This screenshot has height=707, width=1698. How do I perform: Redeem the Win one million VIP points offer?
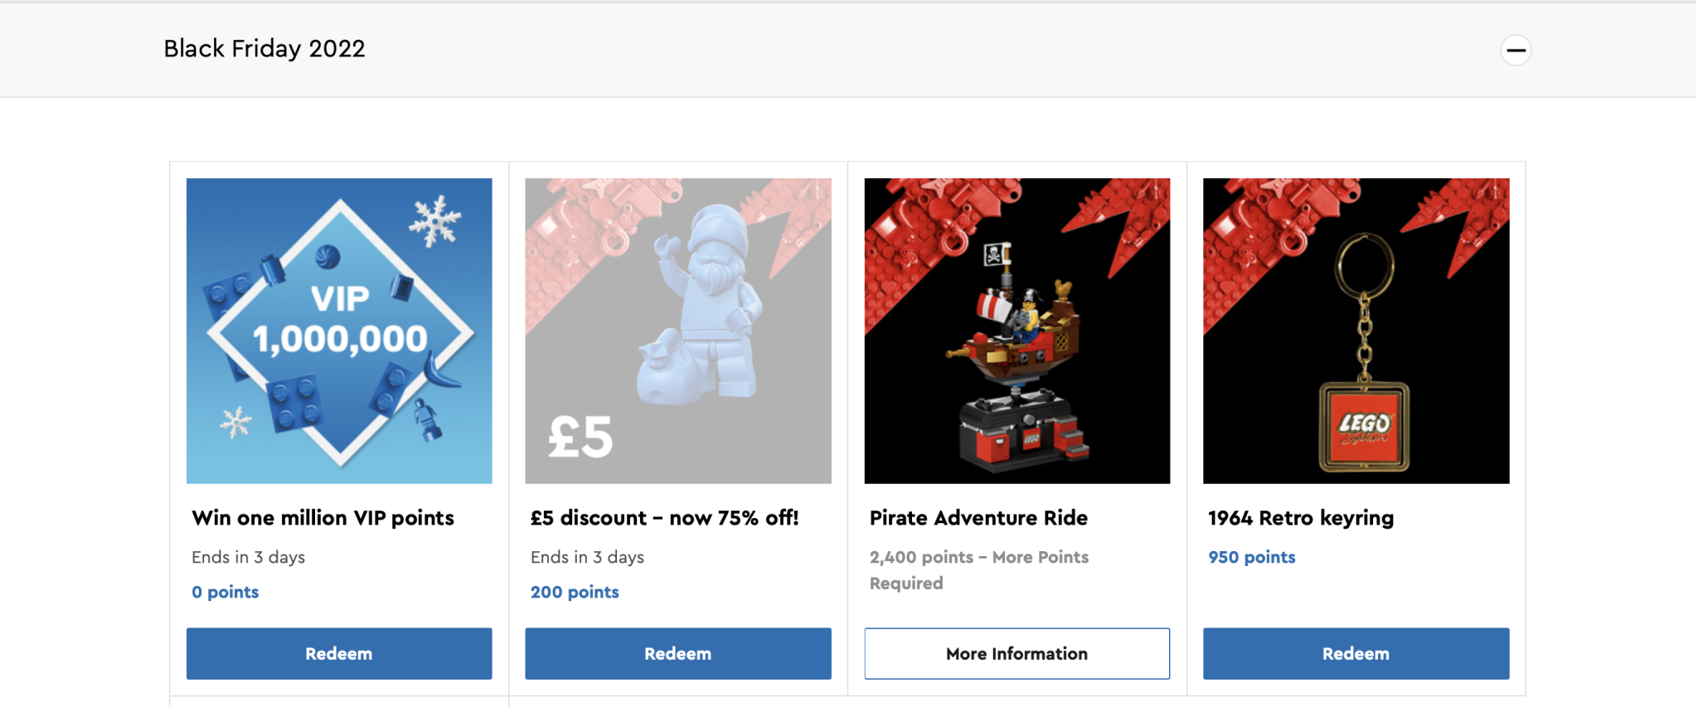coord(338,653)
